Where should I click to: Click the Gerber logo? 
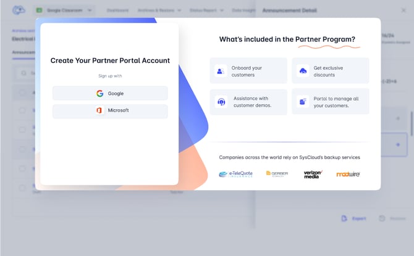[277, 174]
